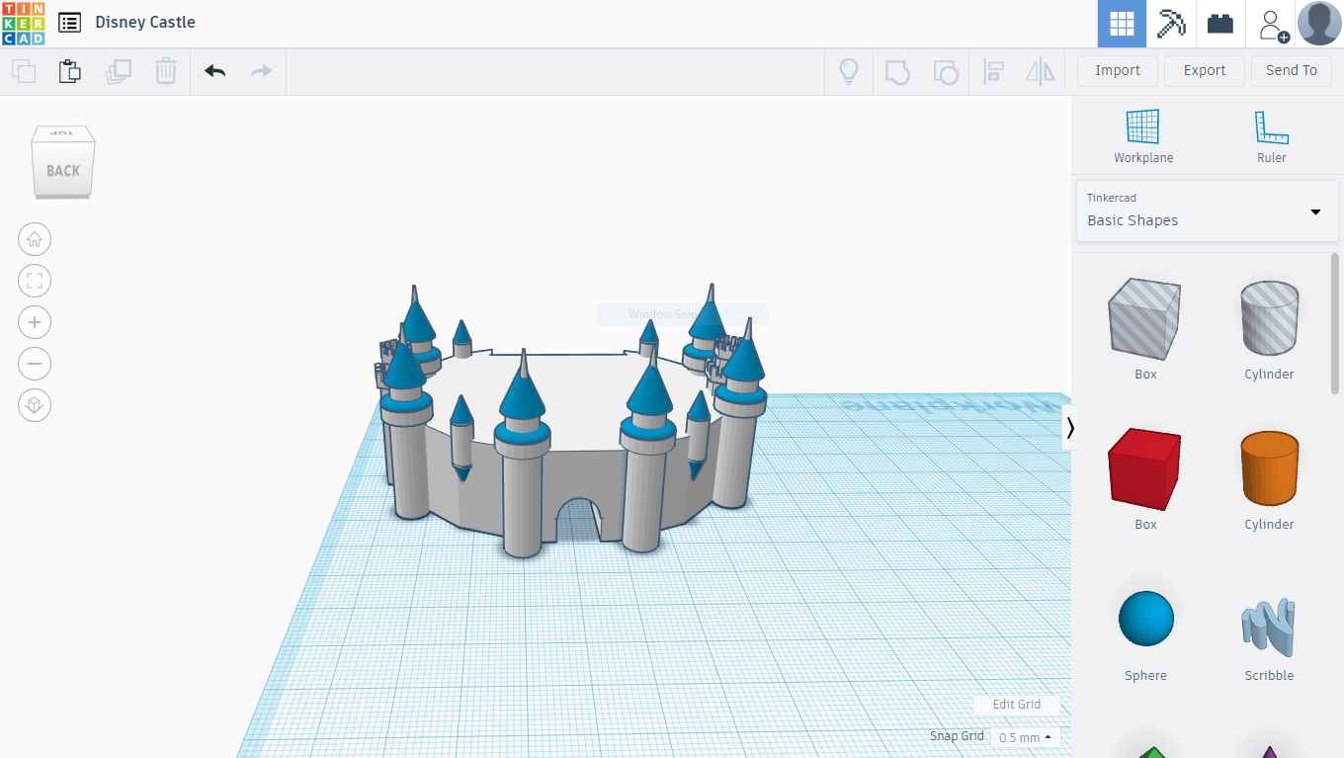
Task: Click the Fit all in view button
Action: (x=35, y=281)
